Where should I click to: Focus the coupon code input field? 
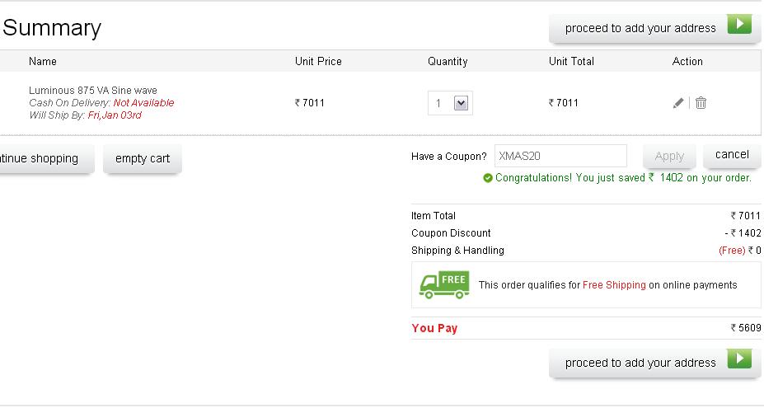click(x=560, y=156)
